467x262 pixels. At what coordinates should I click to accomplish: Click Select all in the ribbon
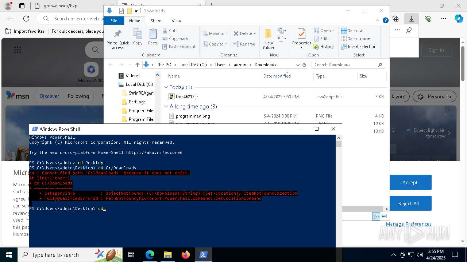coord(353,31)
